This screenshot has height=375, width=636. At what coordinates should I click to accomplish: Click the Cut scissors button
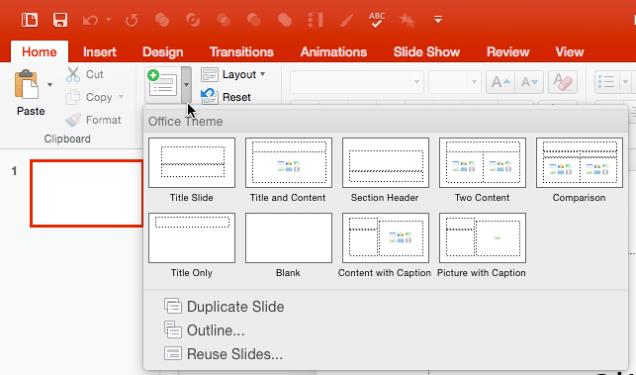pyautogui.click(x=85, y=74)
